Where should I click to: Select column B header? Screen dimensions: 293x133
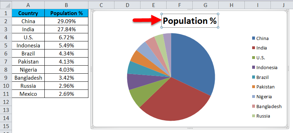coord(66,5)
